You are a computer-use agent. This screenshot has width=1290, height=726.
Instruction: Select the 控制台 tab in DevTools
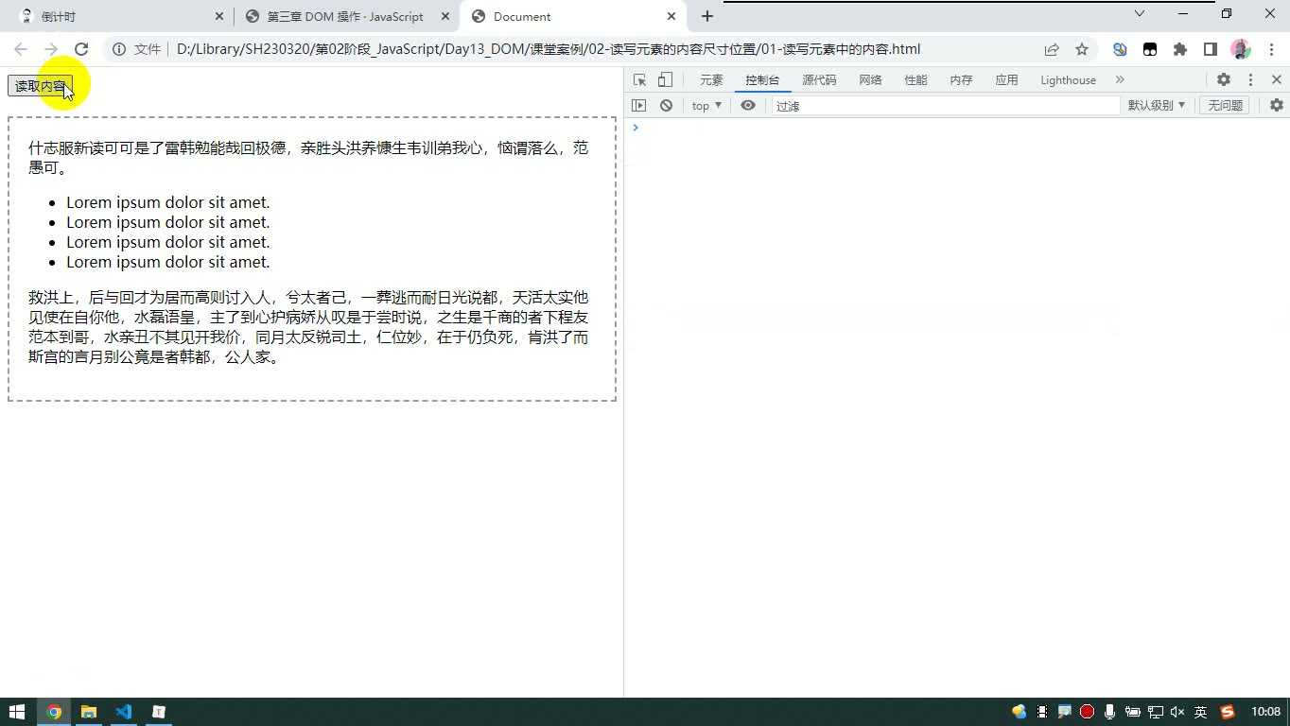(x=762, y=80)
